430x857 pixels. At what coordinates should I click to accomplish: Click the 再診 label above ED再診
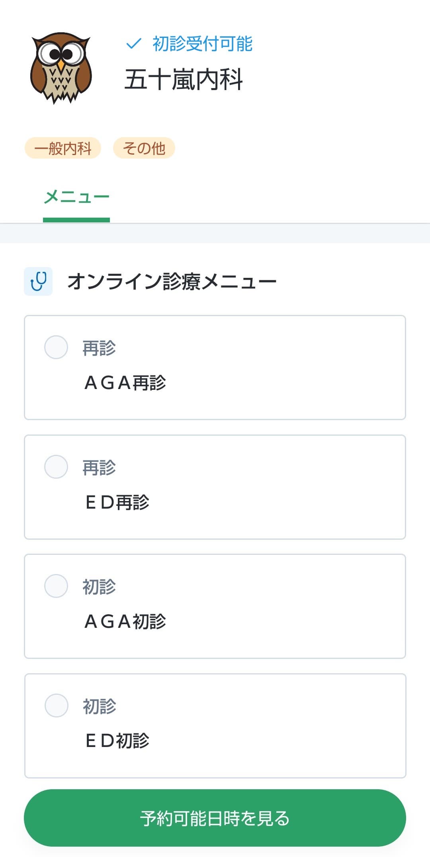click(x=99, y=468)
